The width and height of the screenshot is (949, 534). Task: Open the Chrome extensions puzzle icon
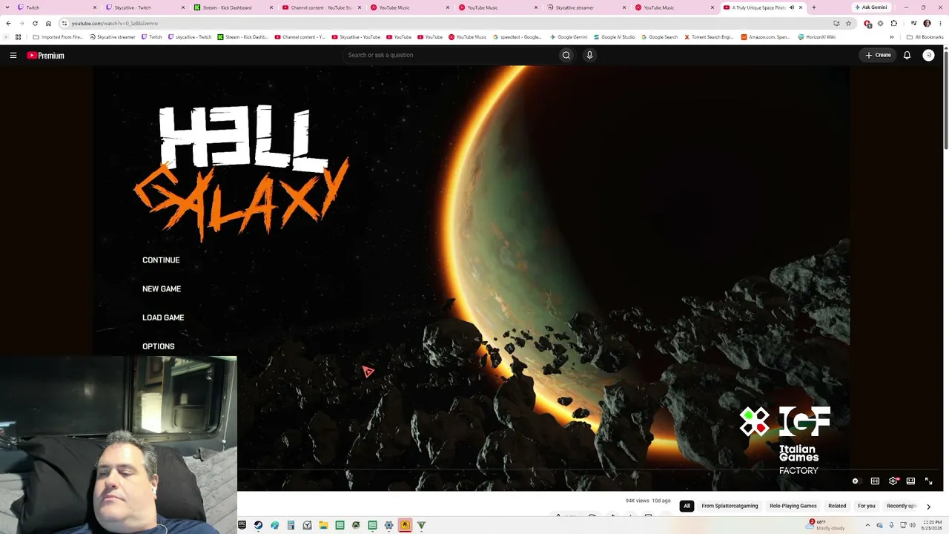893,23
